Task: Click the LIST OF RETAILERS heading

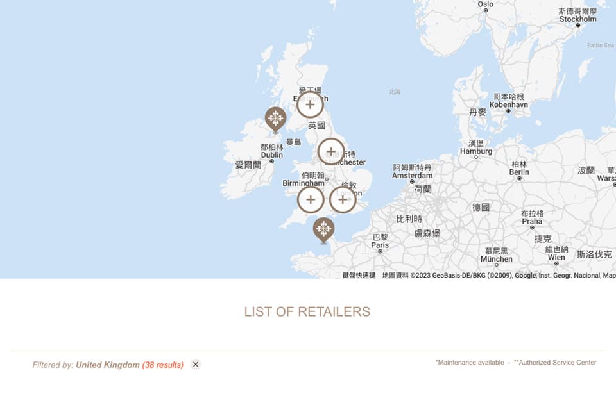Action: point(307,312)
